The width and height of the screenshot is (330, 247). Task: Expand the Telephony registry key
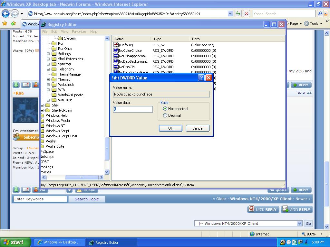click(x=48, y=69)
